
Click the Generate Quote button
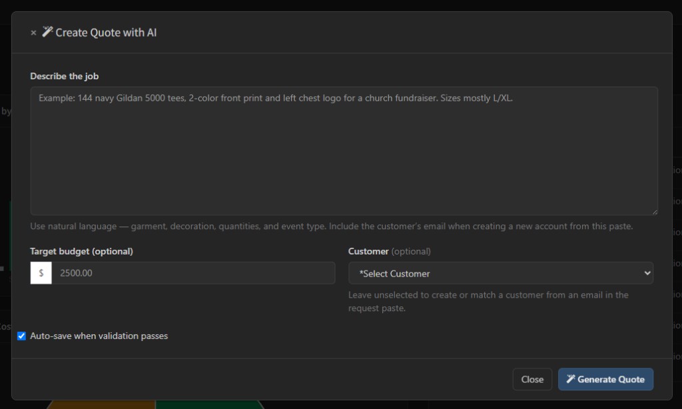click(605, 380)
